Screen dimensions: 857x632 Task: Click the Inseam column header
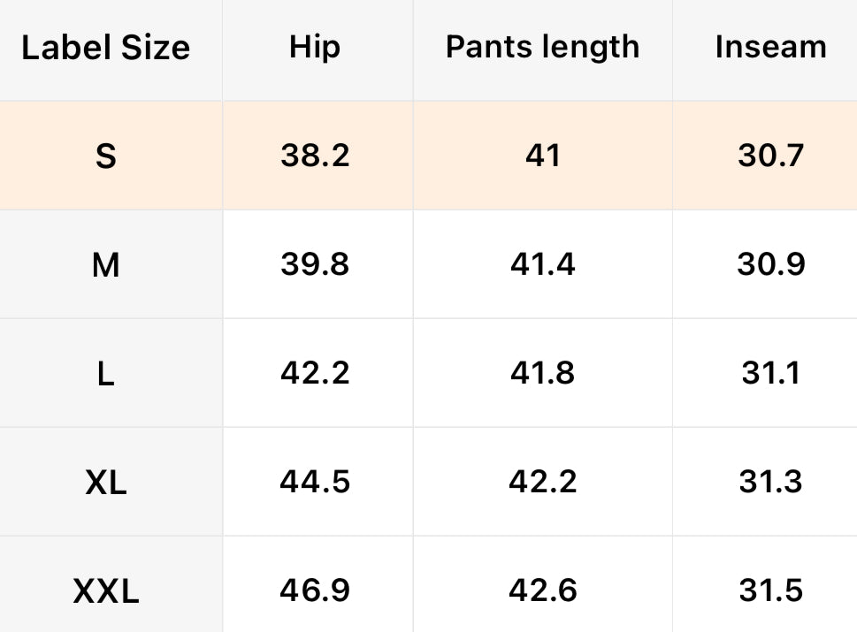pos(770,48)
